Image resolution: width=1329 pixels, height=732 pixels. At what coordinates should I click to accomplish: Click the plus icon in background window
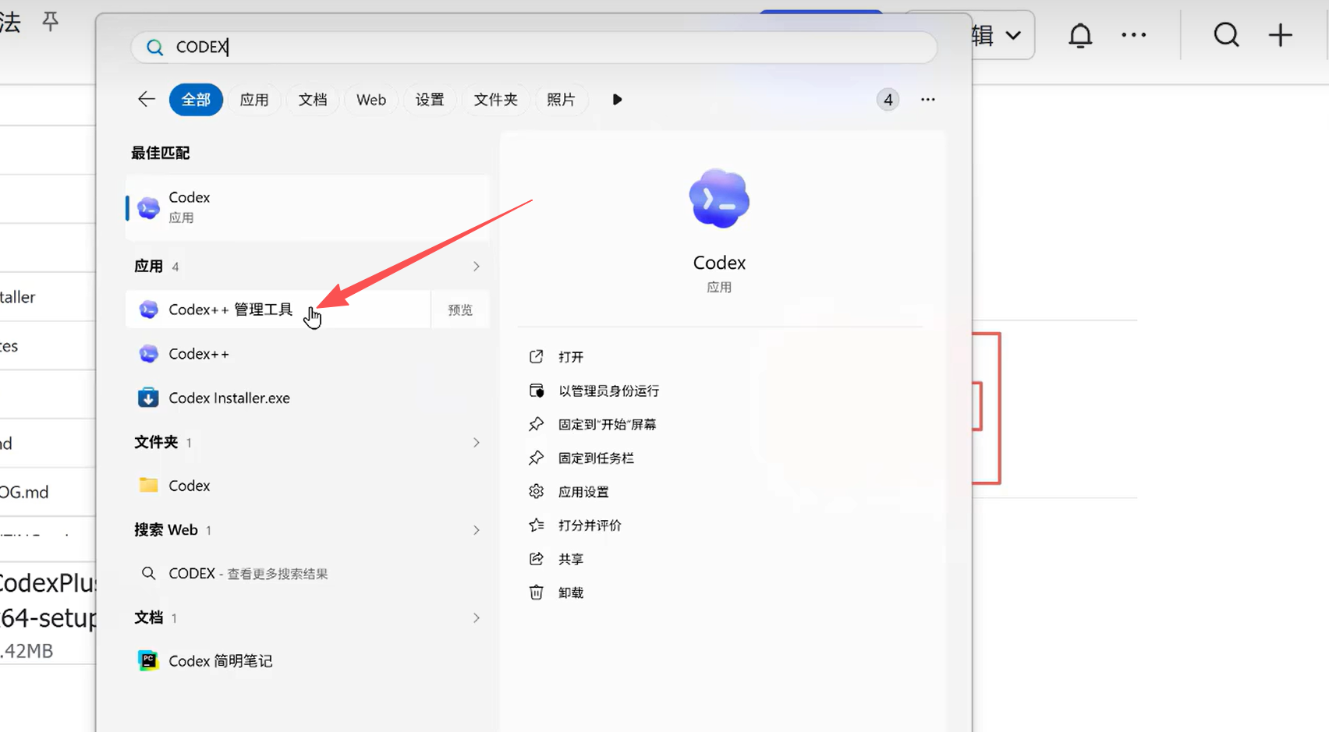(1280, 35)
